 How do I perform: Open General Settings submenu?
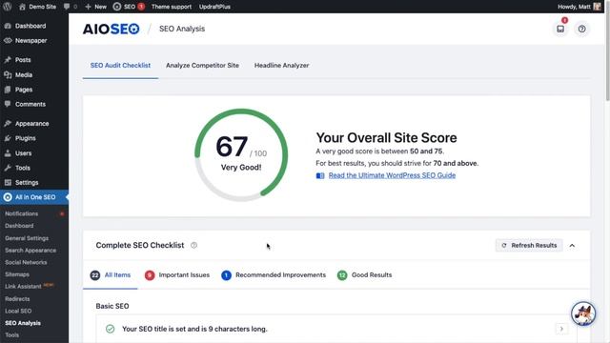pos(27,238)
